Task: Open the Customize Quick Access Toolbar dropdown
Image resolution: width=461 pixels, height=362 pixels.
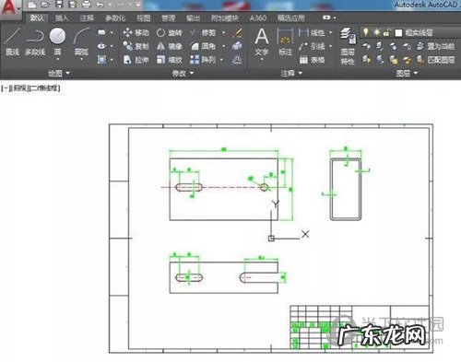Action: coord(138,5)
